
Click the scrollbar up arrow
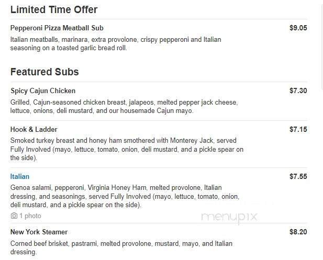[x=320, y=3]
